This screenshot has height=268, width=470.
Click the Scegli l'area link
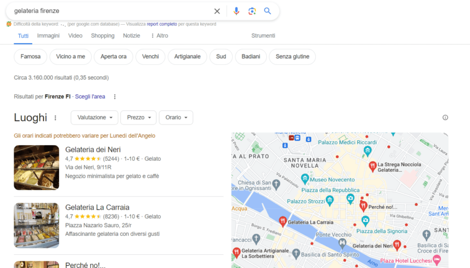click(90, 97)
